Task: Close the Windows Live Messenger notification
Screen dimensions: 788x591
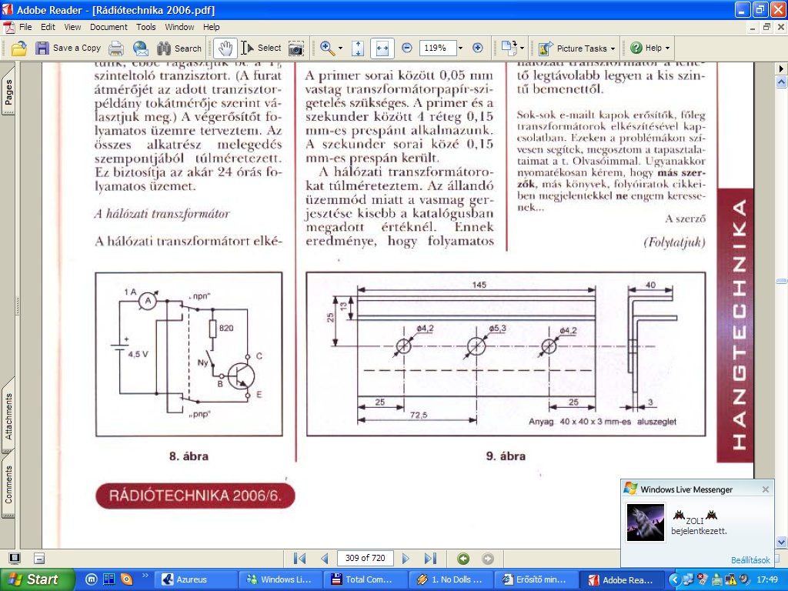Action: [x=766, y=489]
